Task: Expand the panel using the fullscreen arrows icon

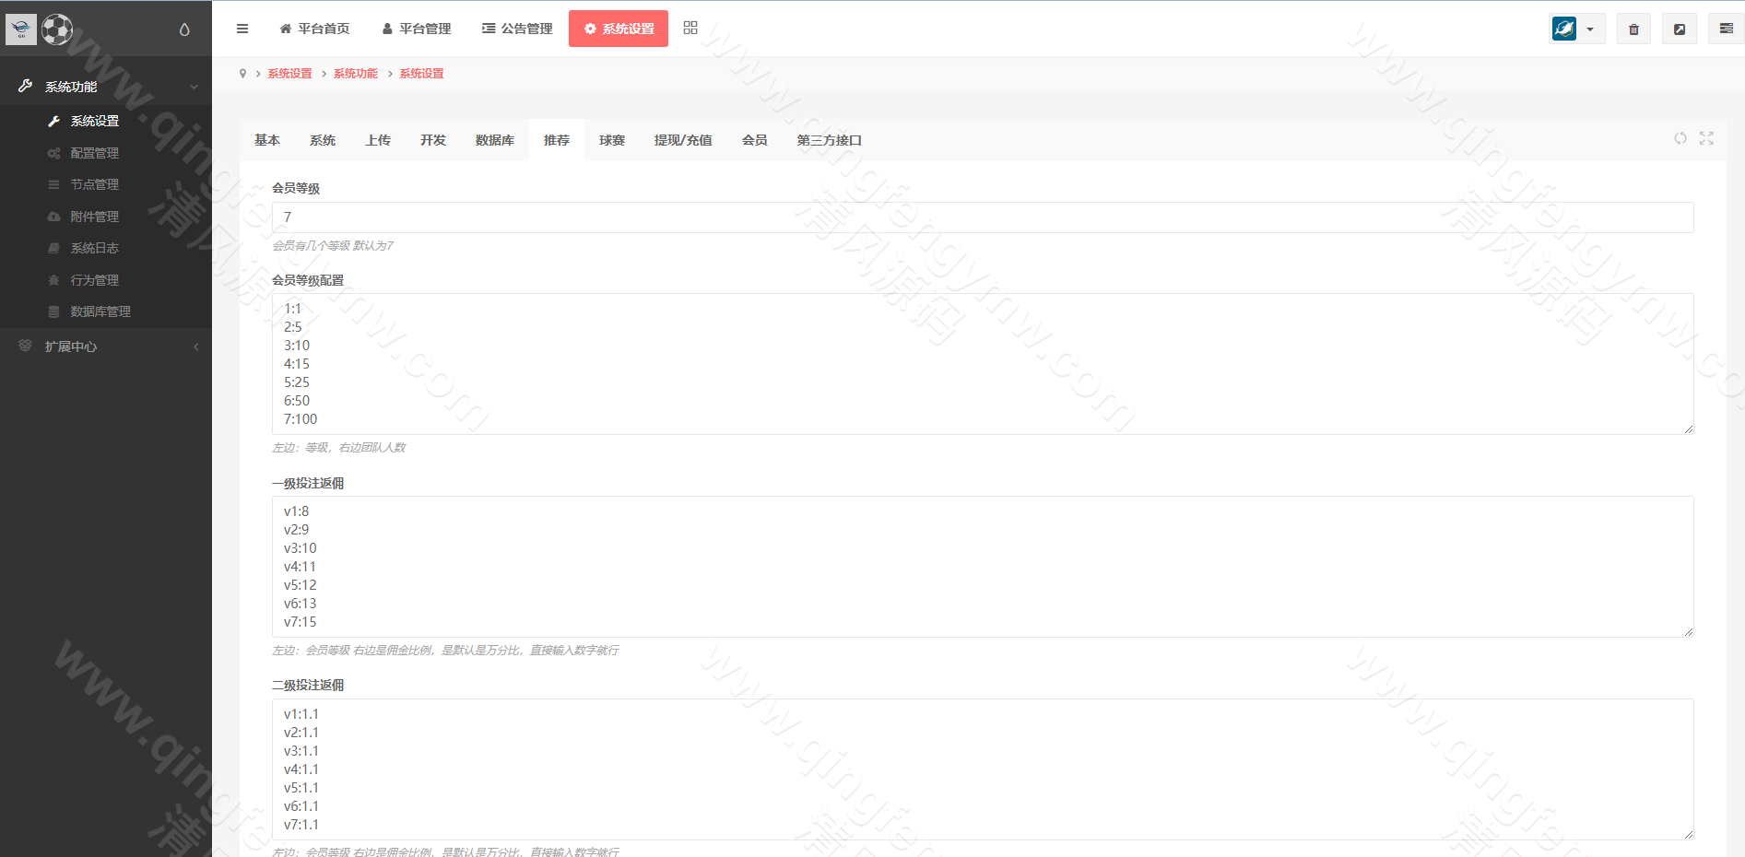Action: coord(1706,138)
